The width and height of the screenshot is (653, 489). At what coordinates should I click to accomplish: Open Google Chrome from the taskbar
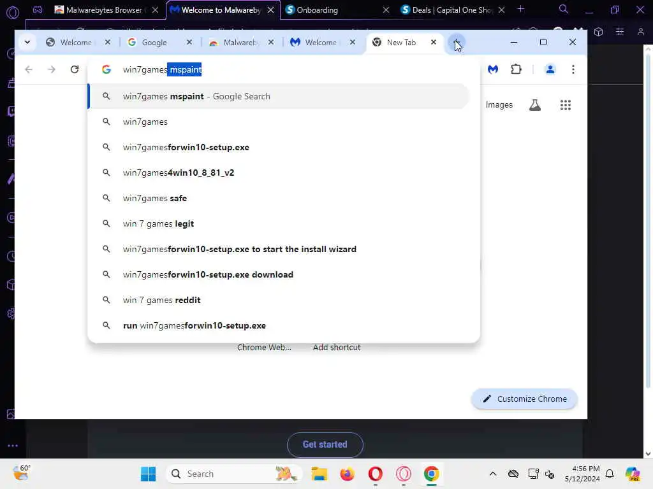[x=432, y=474]
